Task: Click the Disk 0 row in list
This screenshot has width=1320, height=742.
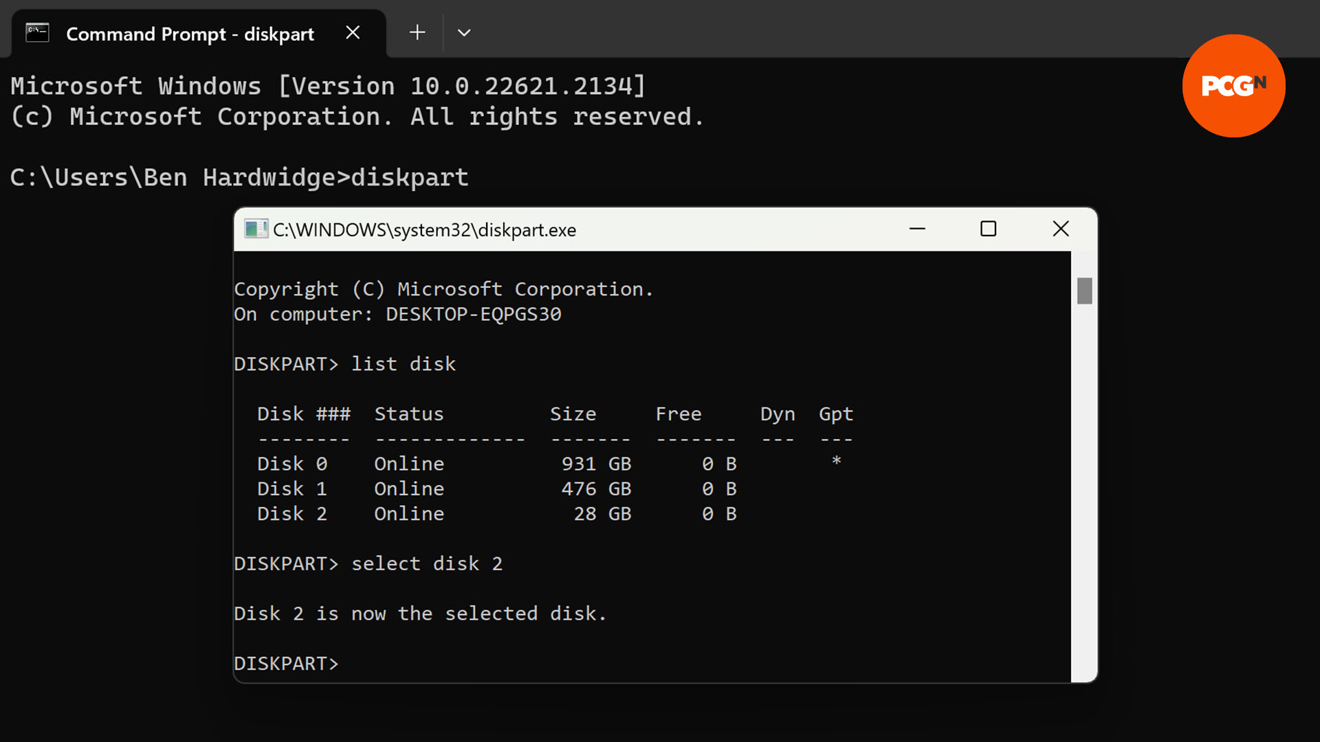Action: coord(495,464)
